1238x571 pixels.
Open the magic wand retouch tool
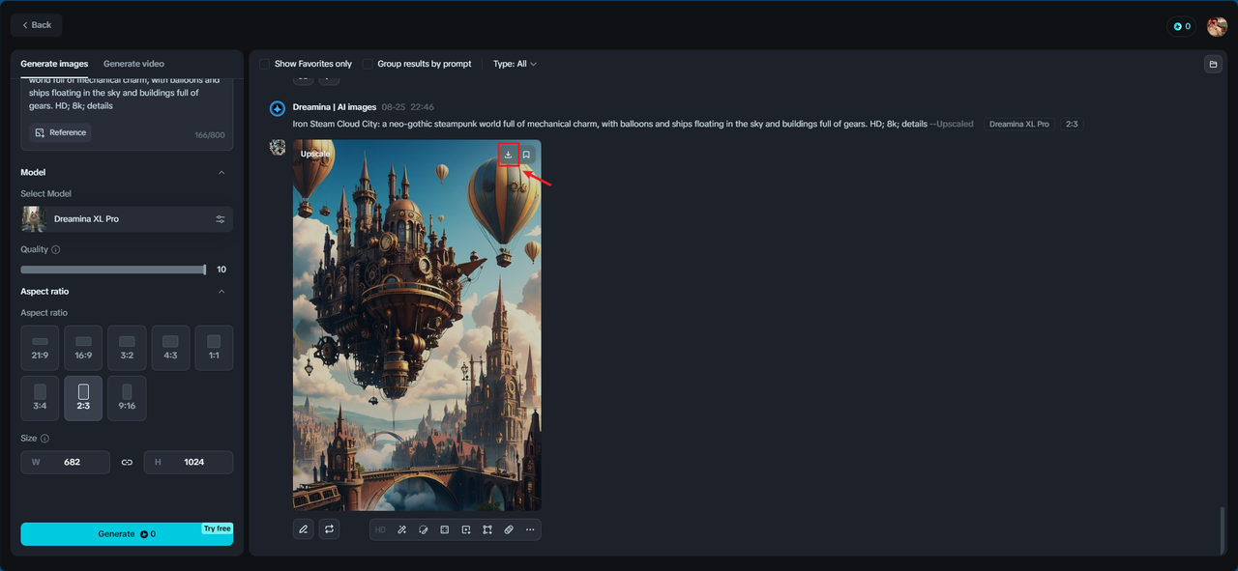401,529
